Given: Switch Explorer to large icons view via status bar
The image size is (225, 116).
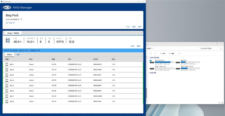Looking at the screenshot, I should pyautogui.click(x=222, y=103).
